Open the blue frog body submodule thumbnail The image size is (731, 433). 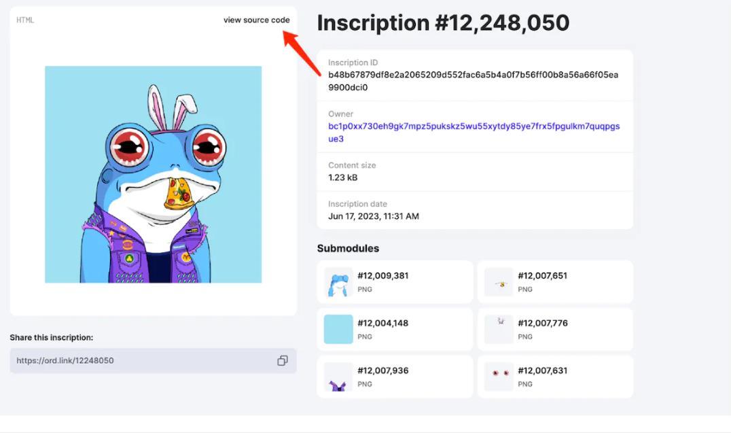pyautogui.click(x=338, y=282)
